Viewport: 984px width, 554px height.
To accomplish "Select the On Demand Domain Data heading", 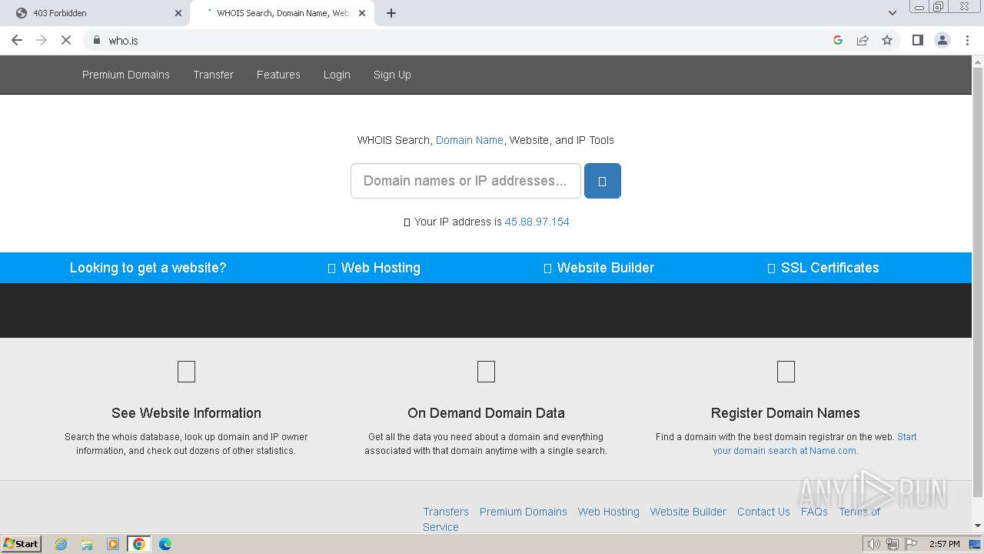I will [486, 413].
